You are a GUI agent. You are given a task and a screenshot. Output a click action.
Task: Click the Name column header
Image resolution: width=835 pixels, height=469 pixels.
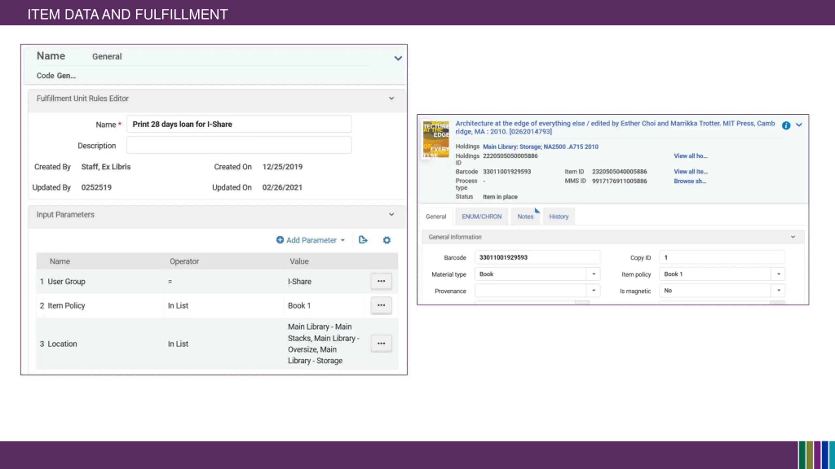(60, 261)
